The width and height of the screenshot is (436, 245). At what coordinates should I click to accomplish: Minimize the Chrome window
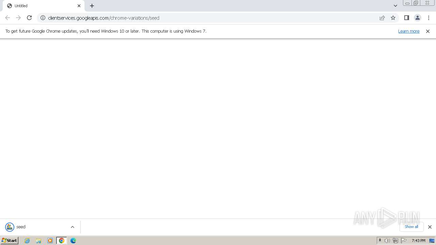click(x=407, y=3)
